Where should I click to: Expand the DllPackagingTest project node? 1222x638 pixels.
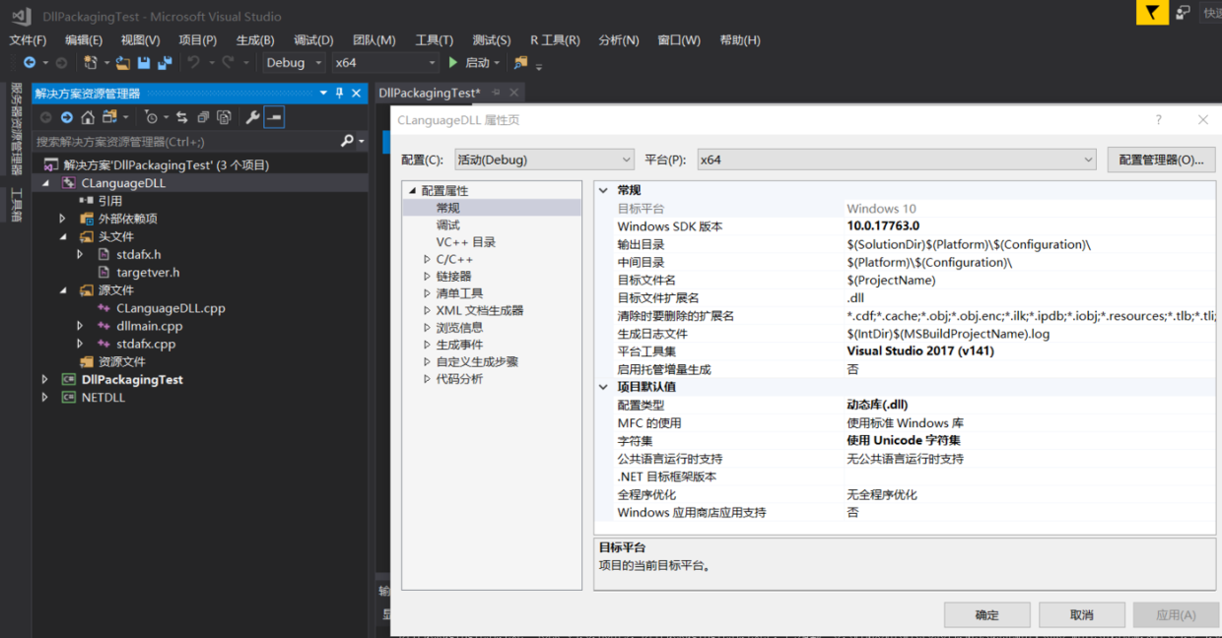44,379
